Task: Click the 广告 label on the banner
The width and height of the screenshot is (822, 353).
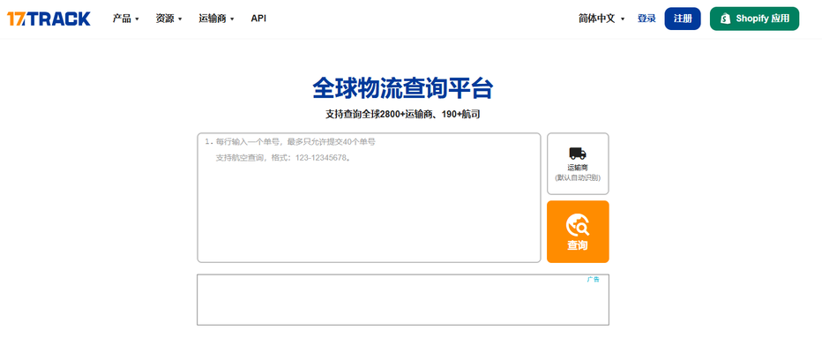Action: click(x=594, y=280)
